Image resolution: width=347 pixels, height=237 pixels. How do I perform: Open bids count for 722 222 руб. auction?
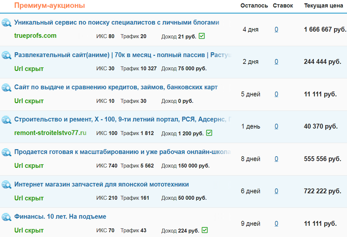click(x=276, y=191)
